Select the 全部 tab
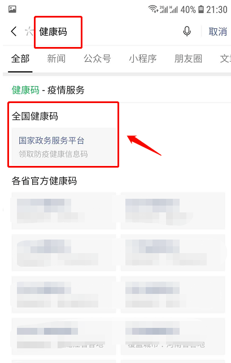231x363 pixels. click(x=20, y=58)
